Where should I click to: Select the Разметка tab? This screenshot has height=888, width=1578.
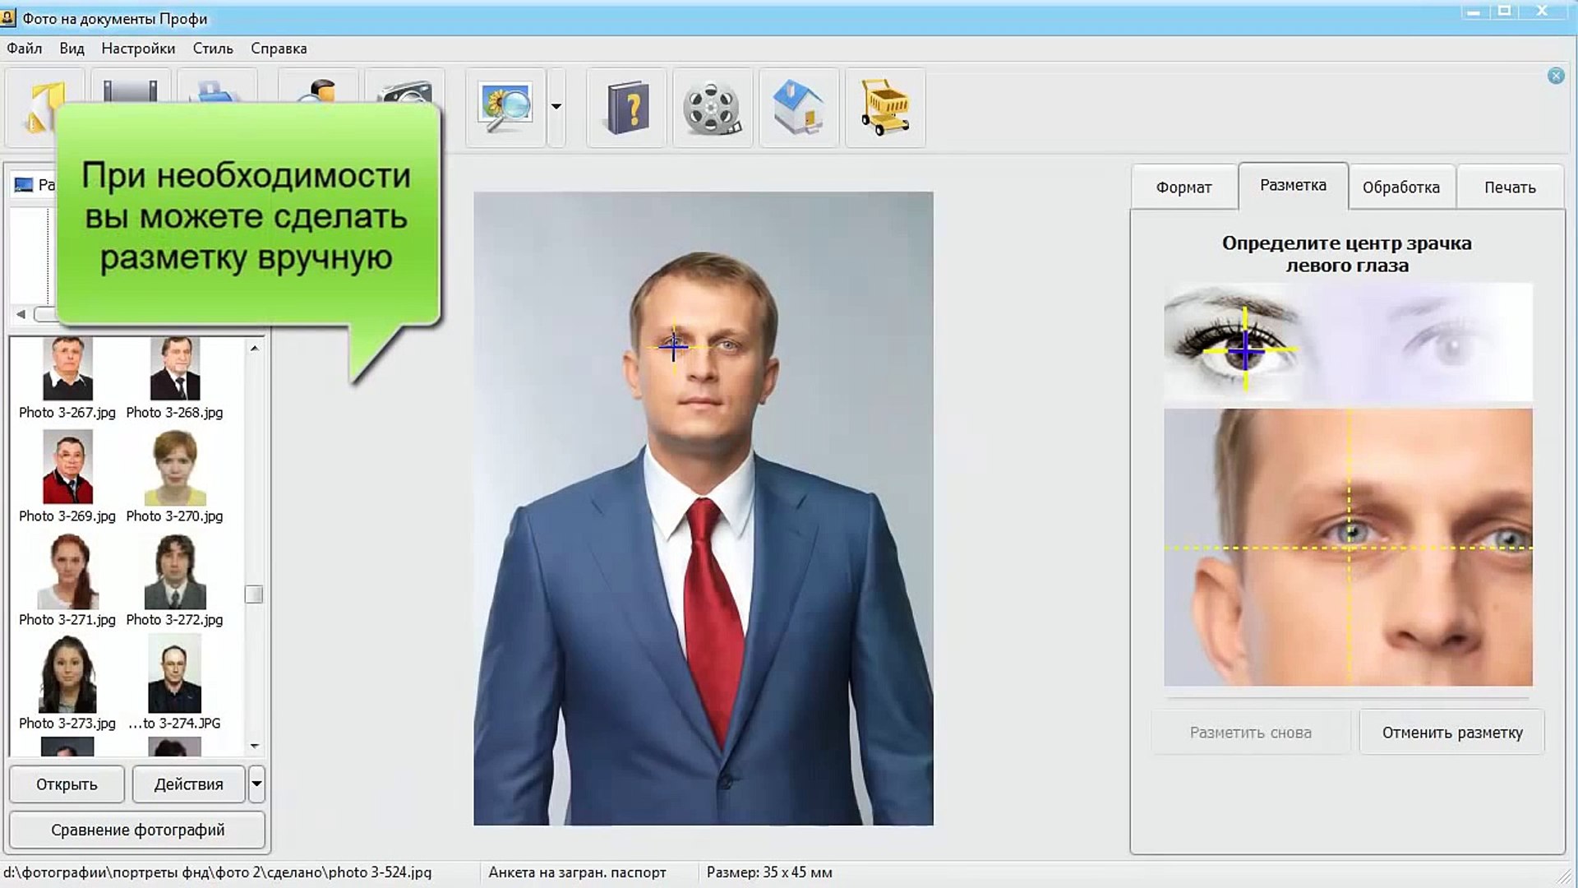coord(1293,186)
